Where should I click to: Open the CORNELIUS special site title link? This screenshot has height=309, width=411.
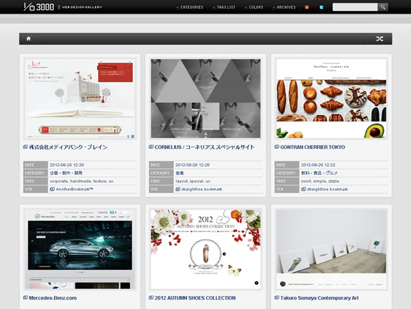[204, 147]
